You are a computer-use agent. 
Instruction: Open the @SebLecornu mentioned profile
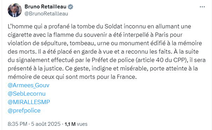(27, 94)
